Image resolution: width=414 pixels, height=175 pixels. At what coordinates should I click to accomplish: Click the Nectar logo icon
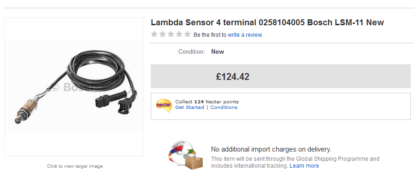coord(164,105)
